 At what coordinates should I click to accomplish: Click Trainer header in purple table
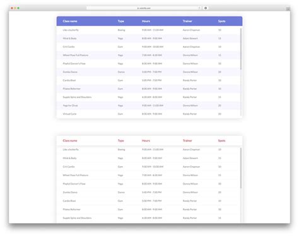click(187, 21)
